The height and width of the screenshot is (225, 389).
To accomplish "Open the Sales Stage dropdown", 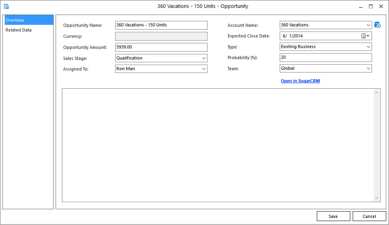I will 204,58.
